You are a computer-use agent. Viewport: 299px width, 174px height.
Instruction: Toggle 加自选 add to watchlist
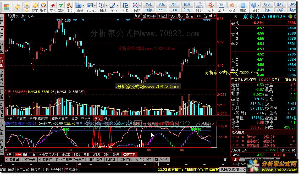tap(163, 16)
